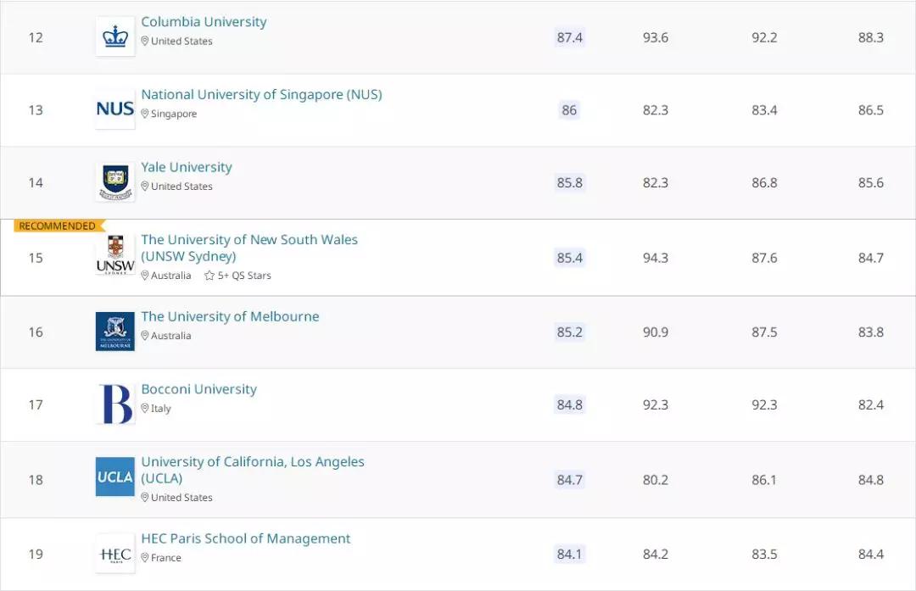Click the UCLA blue logo icon
Image resolution: width=916 pixels, height=591 pixels.
114,477
